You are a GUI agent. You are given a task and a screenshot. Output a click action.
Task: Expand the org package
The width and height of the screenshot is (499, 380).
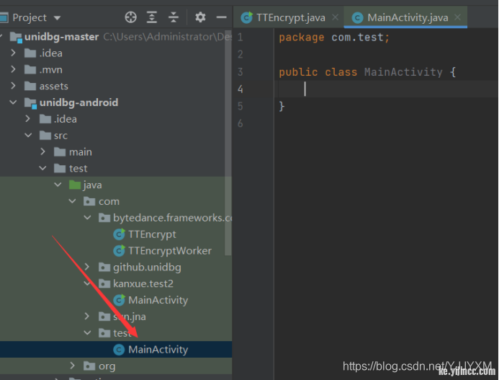[x=72, y=366]
